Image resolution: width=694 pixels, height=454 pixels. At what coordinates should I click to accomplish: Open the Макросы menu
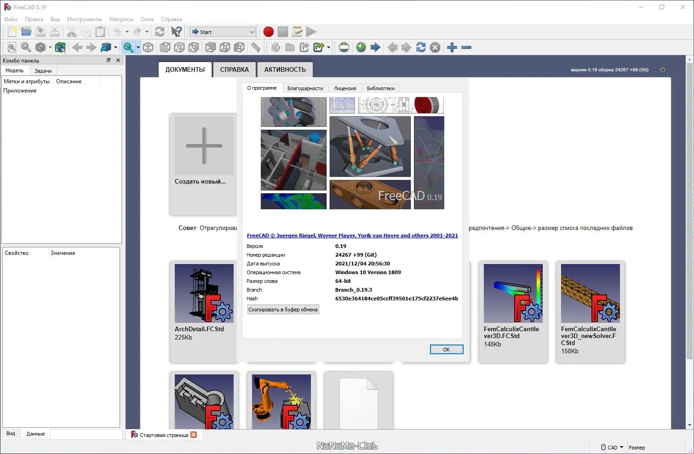pyautogui.click(x=121, y=19)
